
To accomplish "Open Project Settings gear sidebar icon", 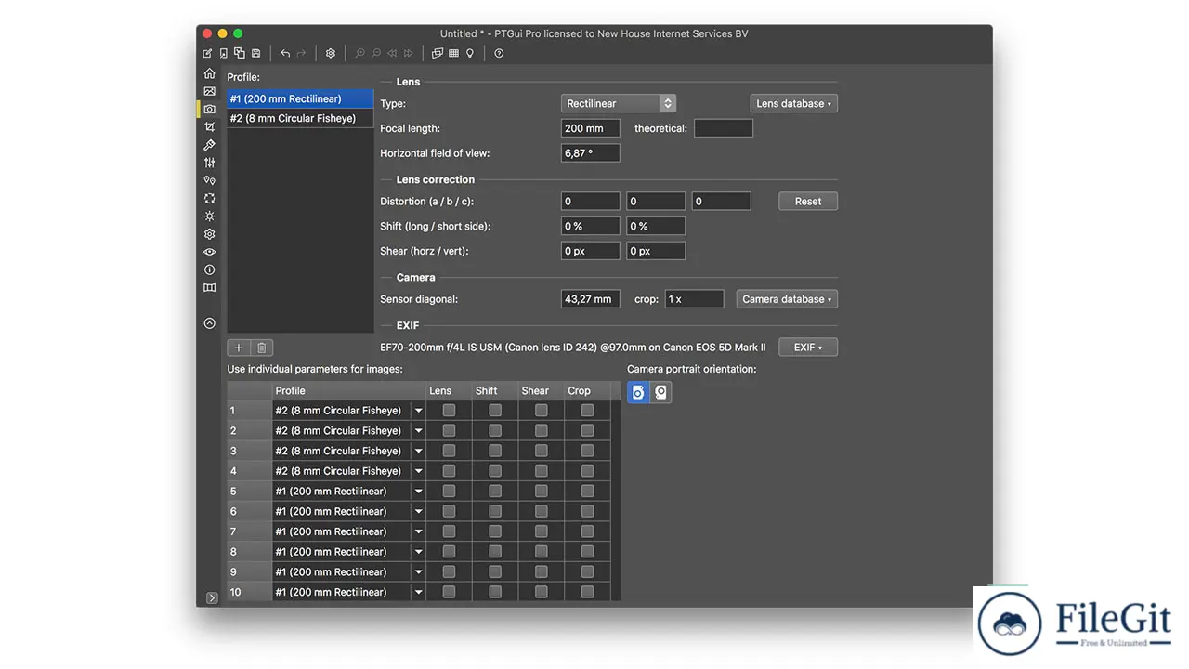I will tap(209, 234).
